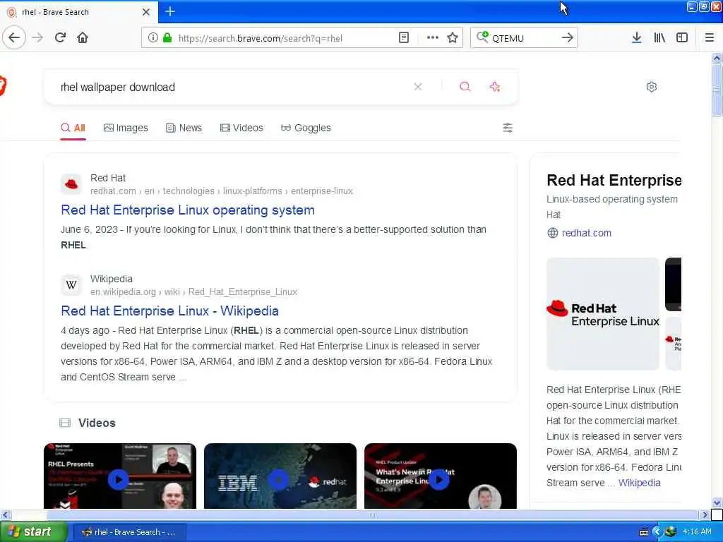Open the browser home page

coord(83,37)
